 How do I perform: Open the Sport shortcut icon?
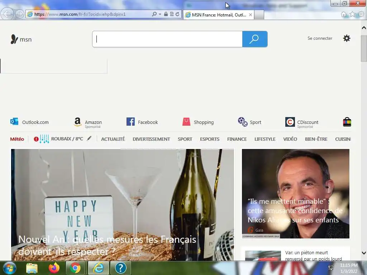pos(243,122)
